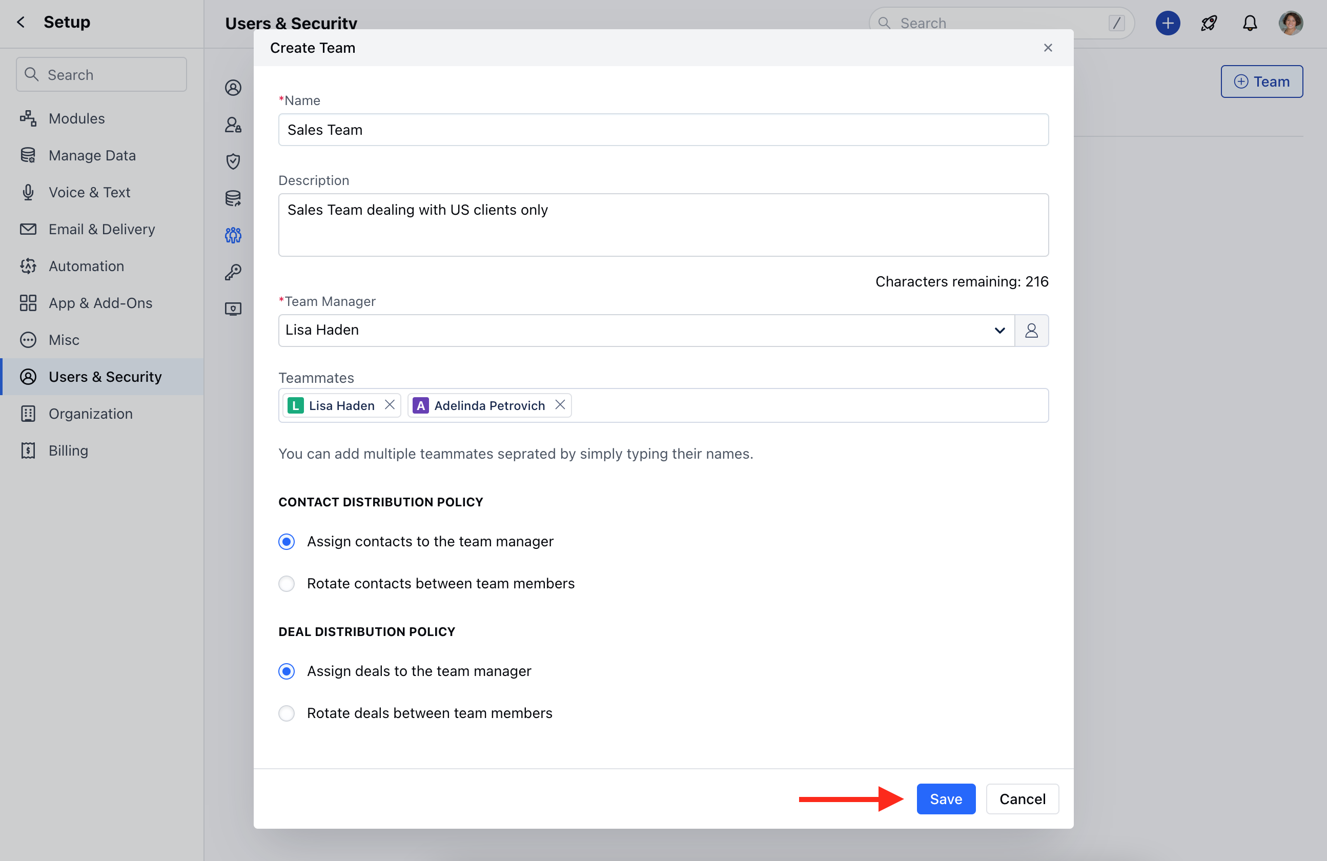This screenshot has width=1327, height=861.
Task: Click the Billing receipt icon
Action: pyautogui.click(x=28, y=450)
